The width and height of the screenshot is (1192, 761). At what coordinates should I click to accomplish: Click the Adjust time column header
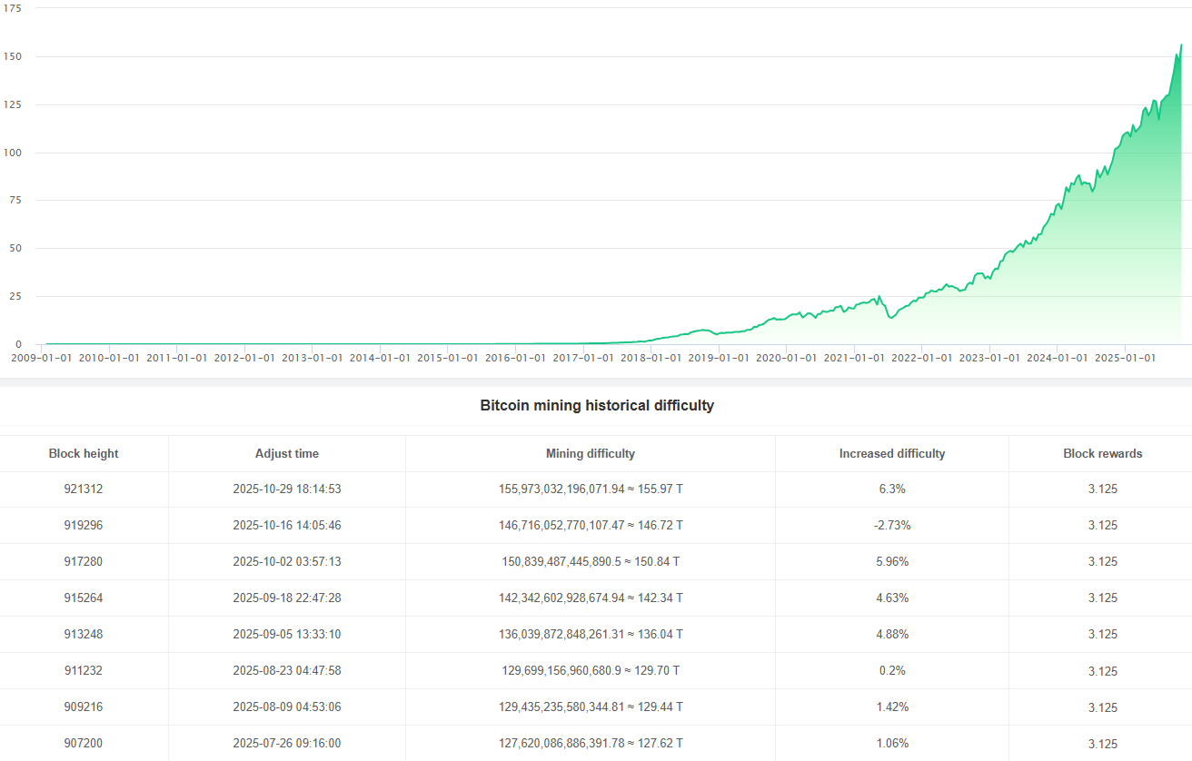pos(287,453)
